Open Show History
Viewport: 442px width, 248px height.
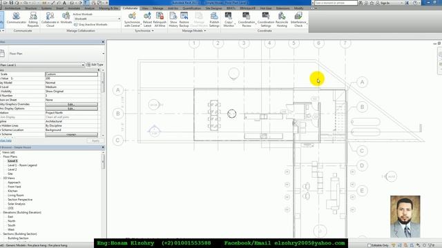(x=173, y=19)
